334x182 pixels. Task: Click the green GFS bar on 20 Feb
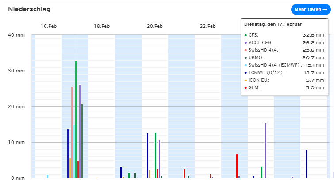155,155
